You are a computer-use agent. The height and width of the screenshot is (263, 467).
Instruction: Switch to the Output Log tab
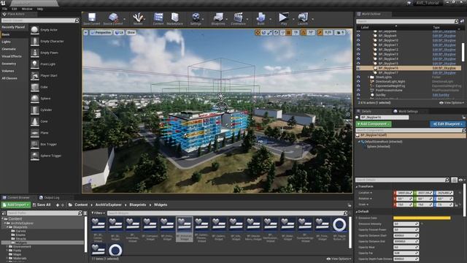click(49, 197)
